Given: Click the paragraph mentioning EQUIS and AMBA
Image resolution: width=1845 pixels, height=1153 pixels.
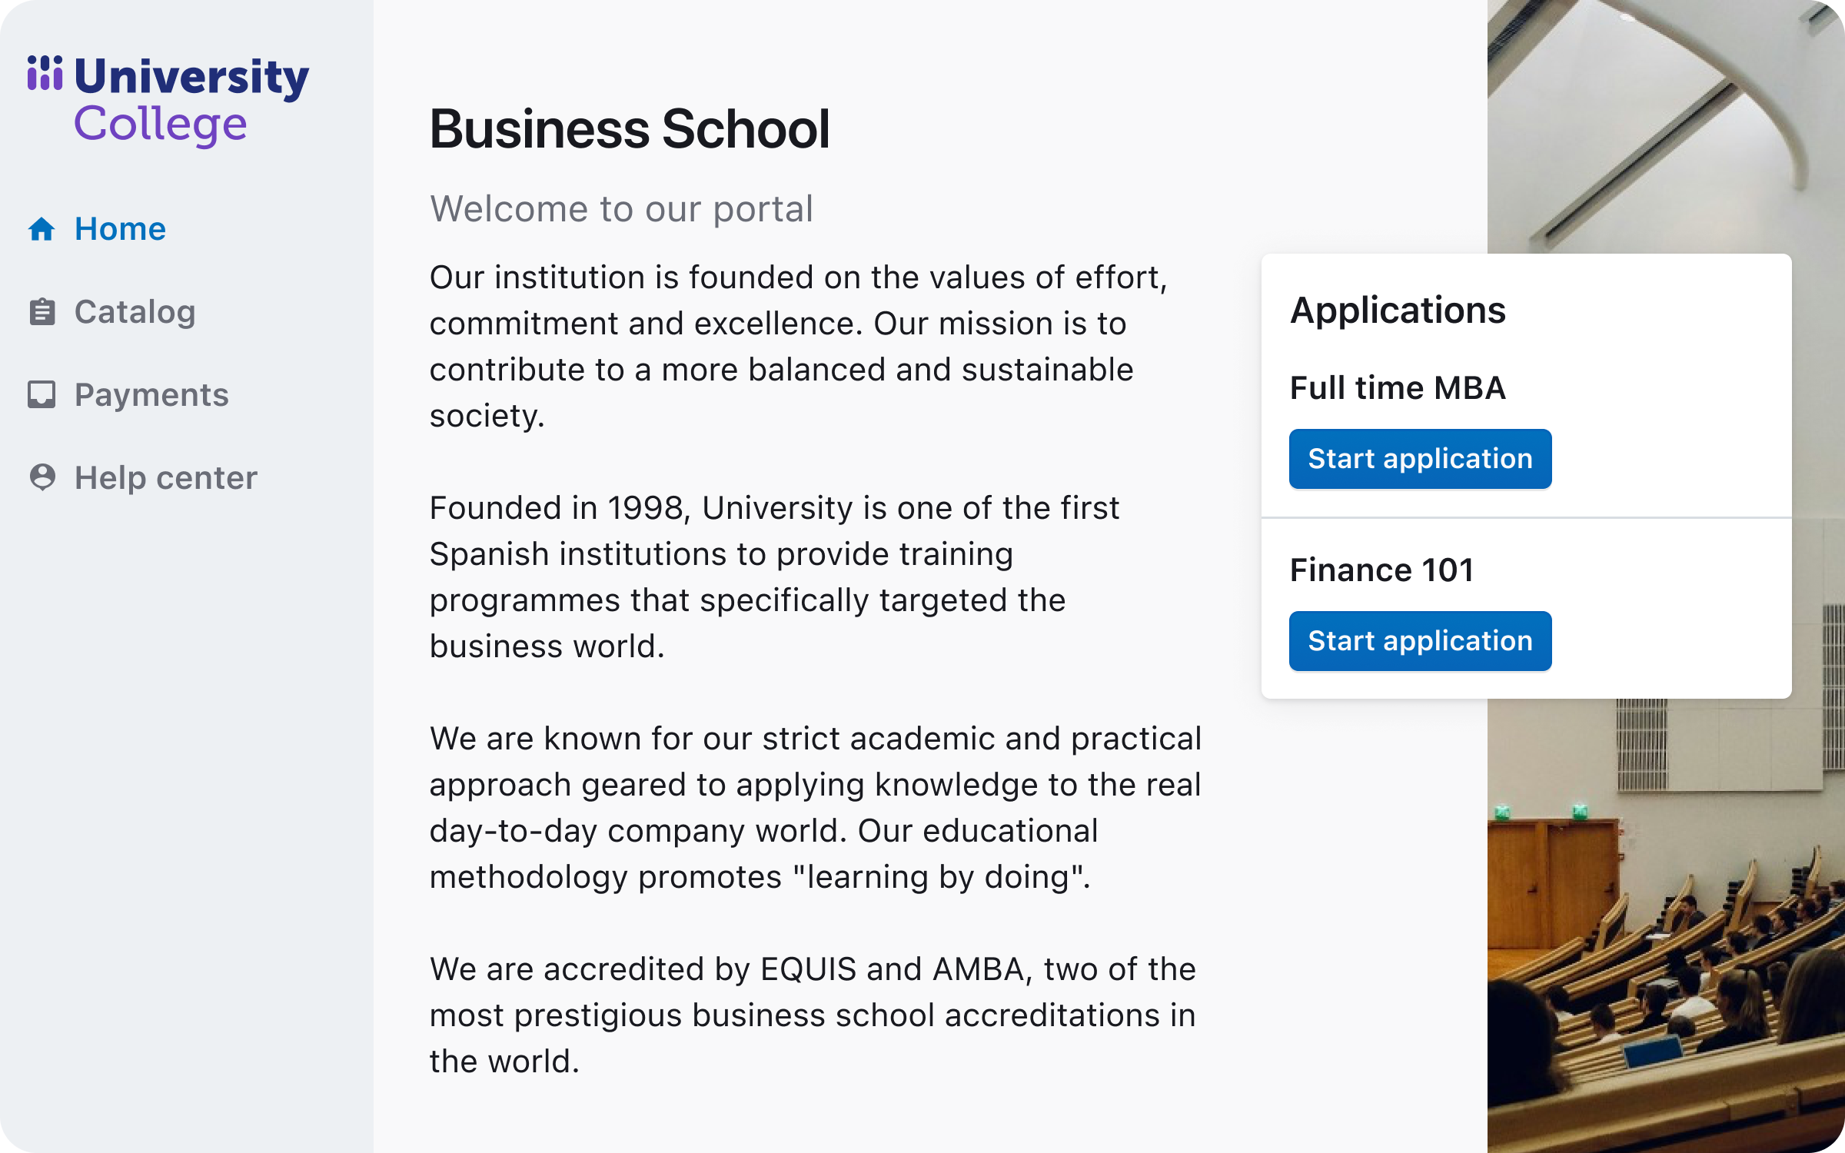Looking at the screenshot, I should [813, 1015].
